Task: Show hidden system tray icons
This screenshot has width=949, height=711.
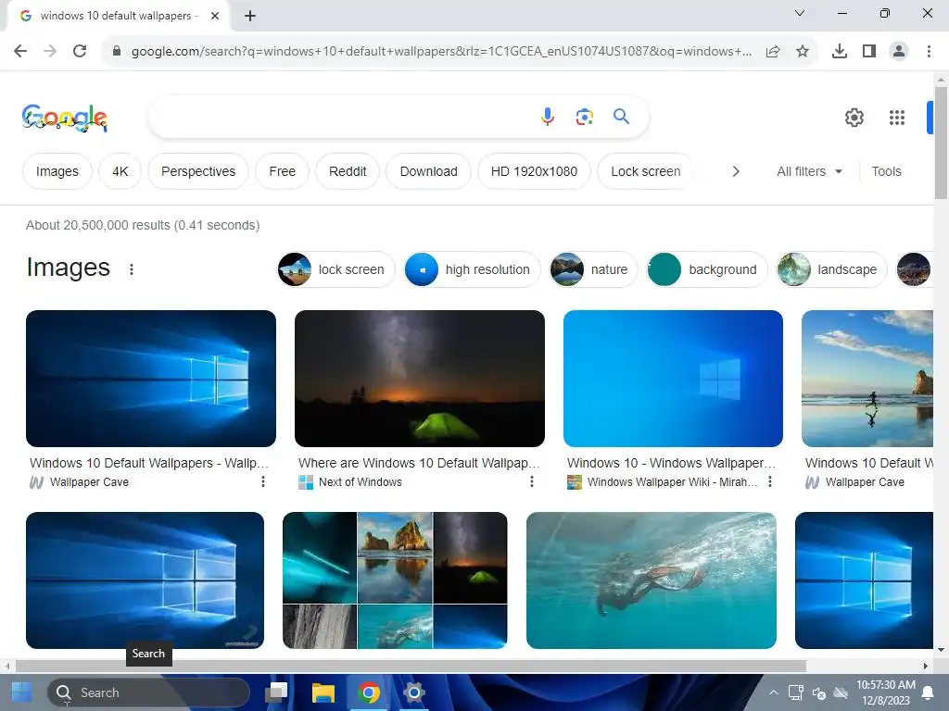Action: tap(773, 692)
